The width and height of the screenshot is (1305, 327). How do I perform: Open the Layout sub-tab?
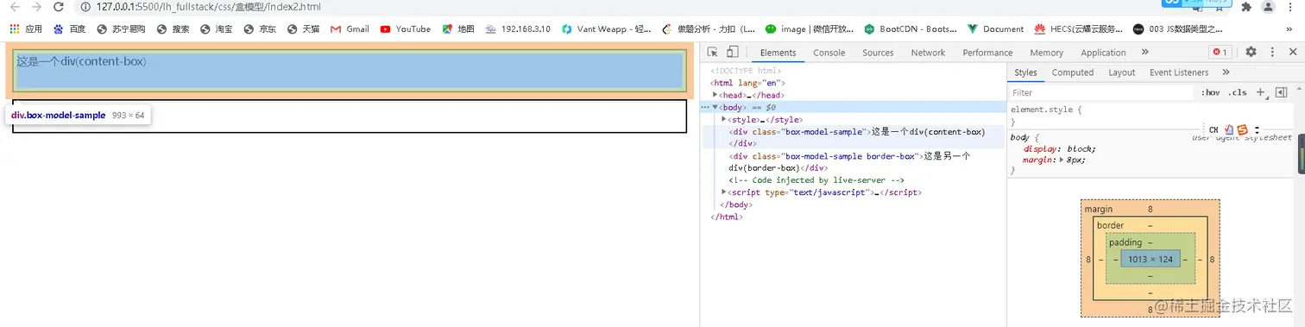1122,72
